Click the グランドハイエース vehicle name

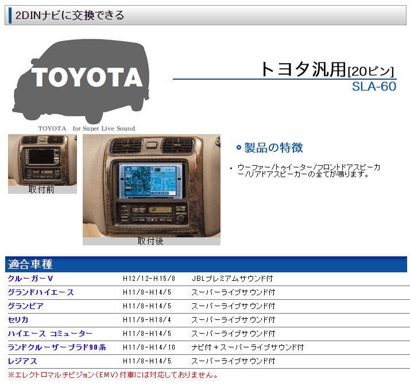pyautogui.click(x=41, y=292)
